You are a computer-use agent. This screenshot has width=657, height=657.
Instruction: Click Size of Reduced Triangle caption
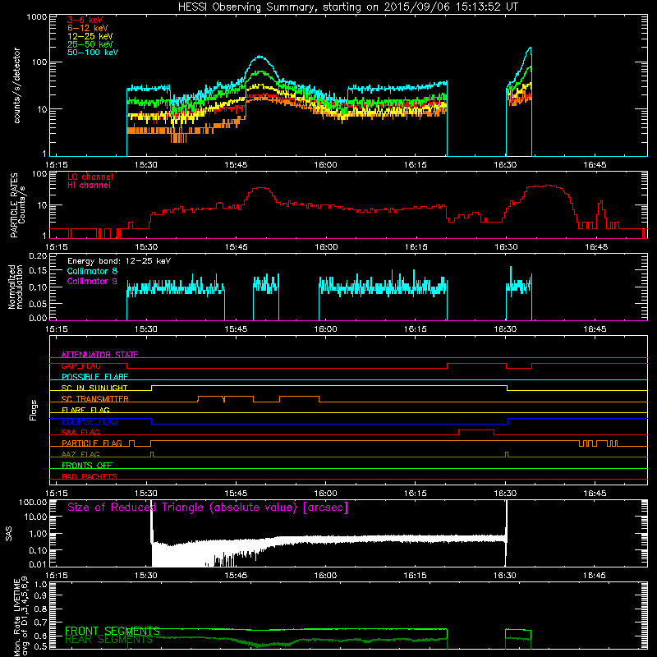click(x=208, y=508)
